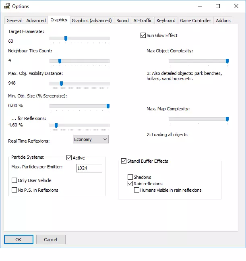The height and width of the screenshot is (261, 246).
Task: Click the 'Max Object Complexity:' label
Action: pyautogui.click(x=170, y=51)
